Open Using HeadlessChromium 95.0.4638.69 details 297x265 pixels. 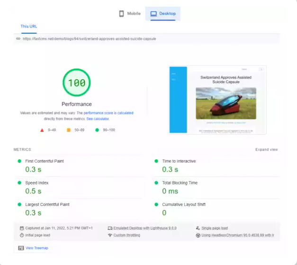[x=238, y=235]
